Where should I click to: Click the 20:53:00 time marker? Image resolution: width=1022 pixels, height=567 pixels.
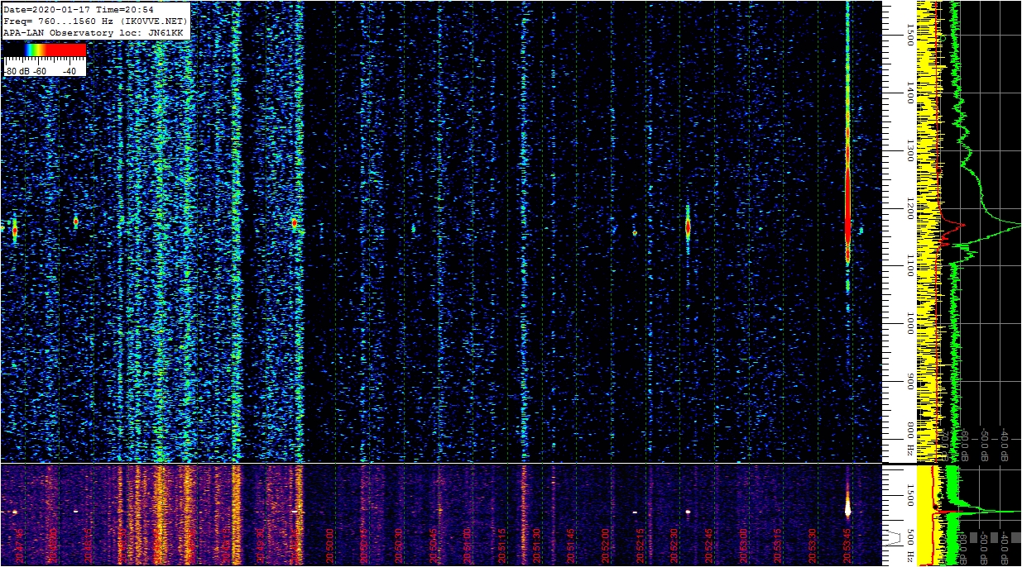coord(743,546)
